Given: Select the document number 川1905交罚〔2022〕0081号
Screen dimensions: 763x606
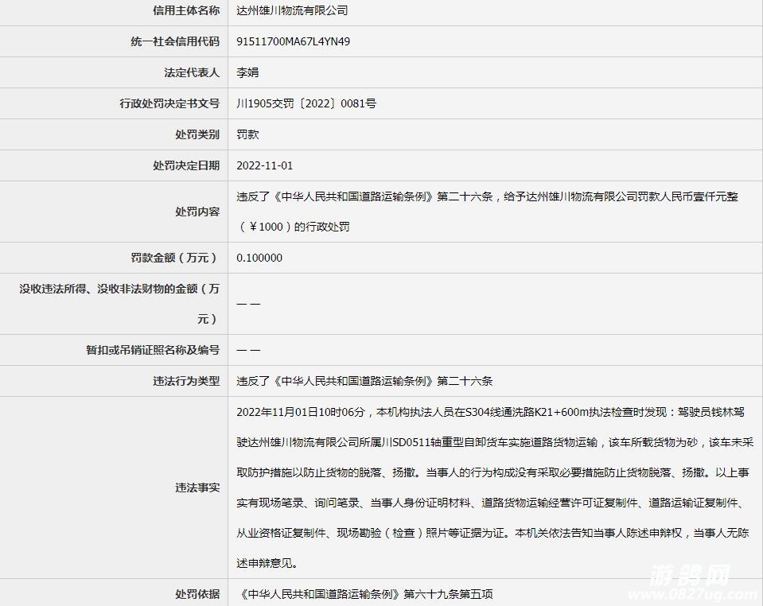Looking at the screenshot, I should click(x=306, y=103).
